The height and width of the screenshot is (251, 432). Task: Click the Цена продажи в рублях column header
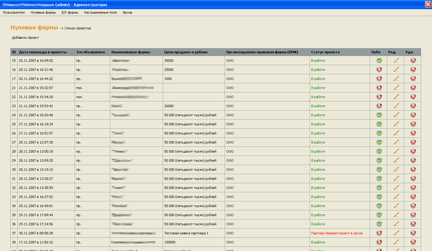[186, 52]
